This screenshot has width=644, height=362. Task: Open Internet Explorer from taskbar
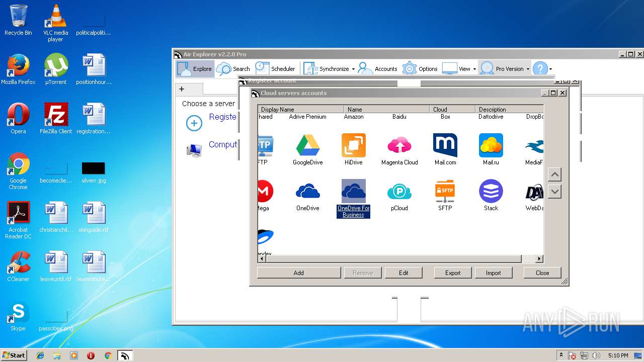40,355
